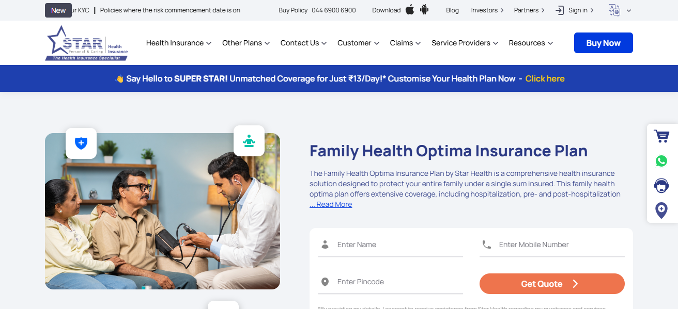
Task: Click the doctor checking blood pressure photo
Action: 162,212
